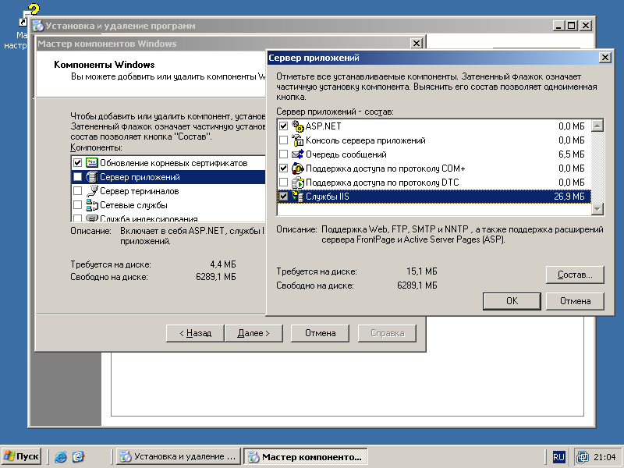This screenshot has height=468, width=624.
Task: Minimize the Установка и удаление программ window
Action: click(x=559, y=26)
